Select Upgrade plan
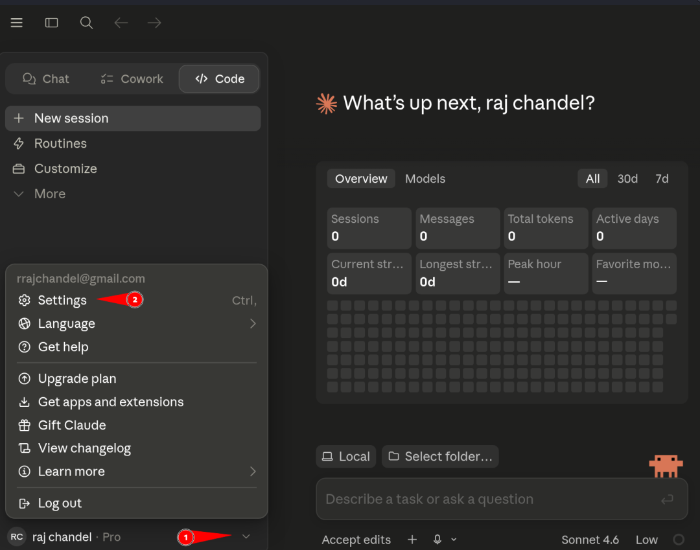The height and width of the screenshot is (550, 700). [x=137, y=379]
